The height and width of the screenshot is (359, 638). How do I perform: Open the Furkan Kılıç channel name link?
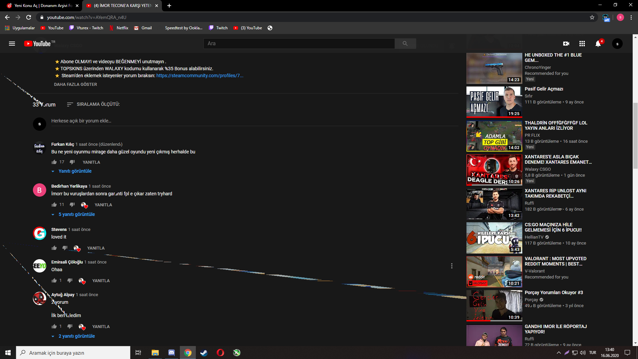pyautogui.click(x=63, y=144)
